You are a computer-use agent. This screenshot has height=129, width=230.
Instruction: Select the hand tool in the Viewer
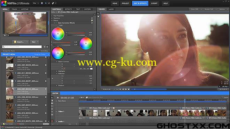[x=98, y=16]
